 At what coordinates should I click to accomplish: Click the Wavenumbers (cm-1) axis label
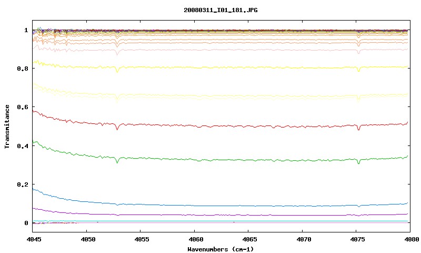220,249
